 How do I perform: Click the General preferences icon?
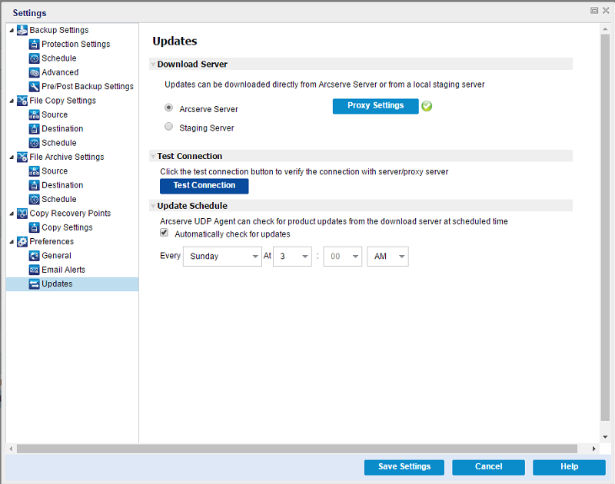(x=34, y=256)
